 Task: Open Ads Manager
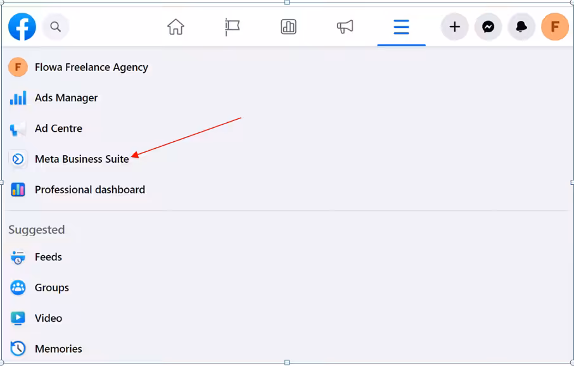67,98
